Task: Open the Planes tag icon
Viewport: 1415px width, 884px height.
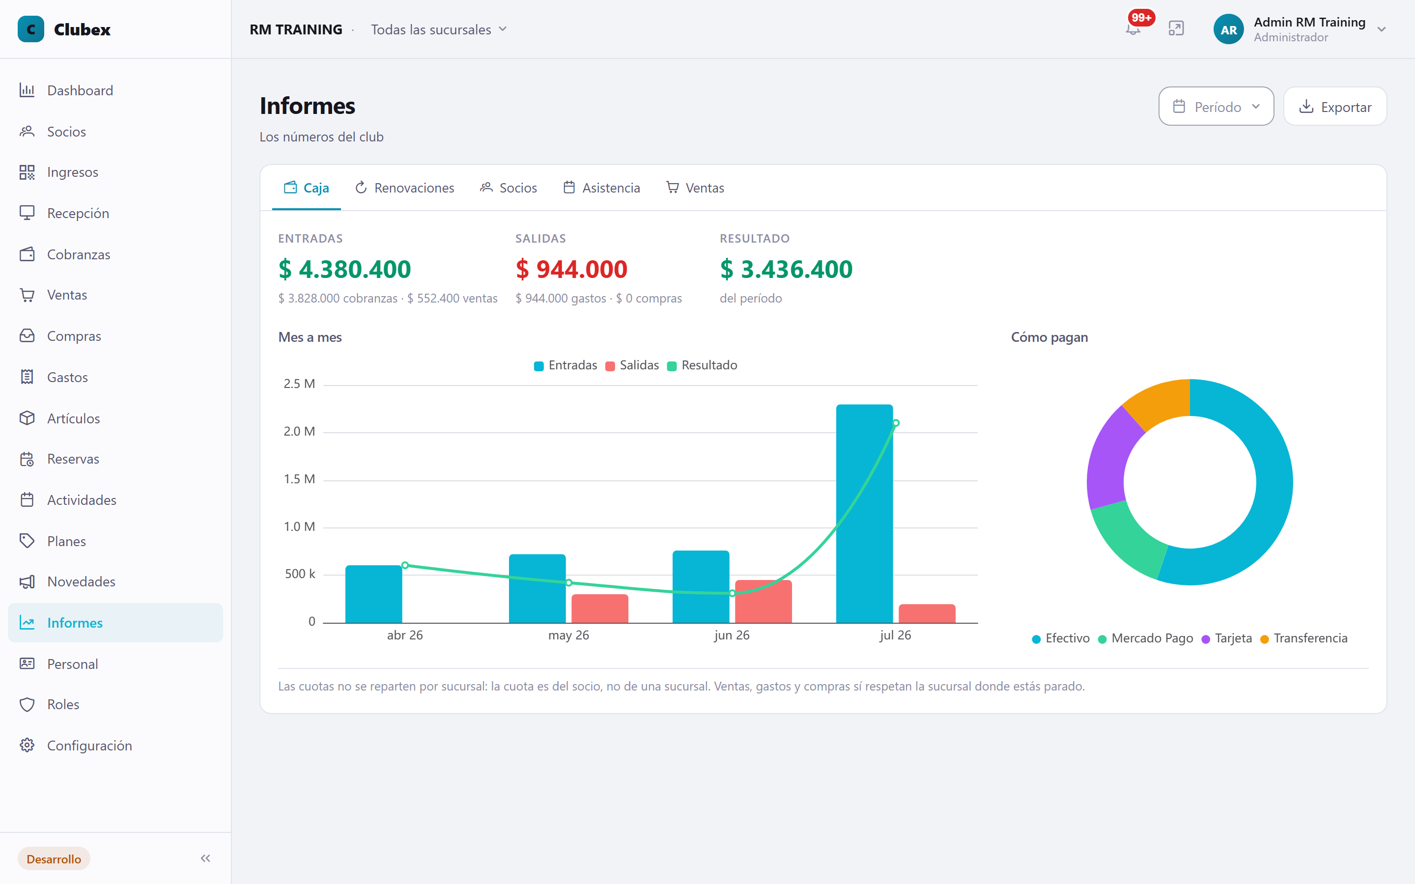Action: [27, 541]
